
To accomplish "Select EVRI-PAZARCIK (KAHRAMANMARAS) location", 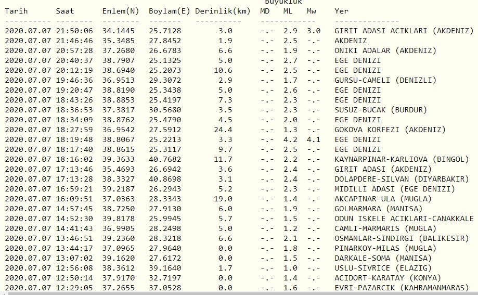I will click(x=402, y=288).
